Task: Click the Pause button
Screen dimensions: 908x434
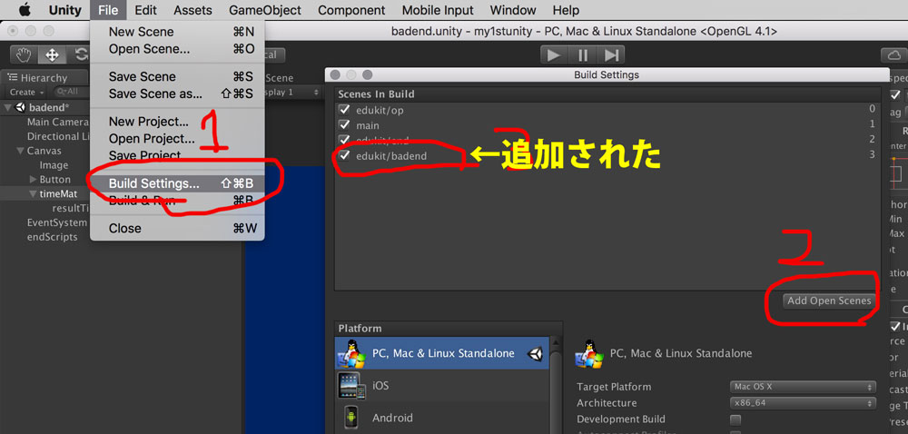Action: tap(583, 55)
